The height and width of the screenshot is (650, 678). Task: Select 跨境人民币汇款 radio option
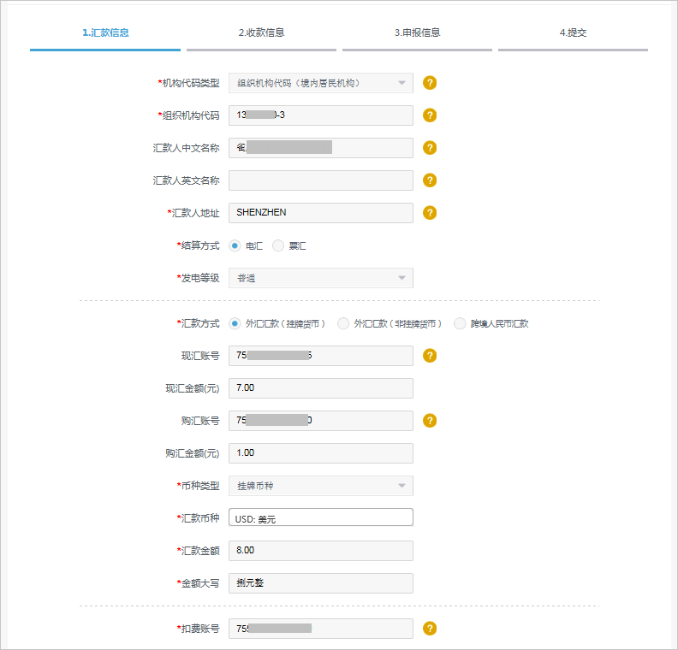461,324
